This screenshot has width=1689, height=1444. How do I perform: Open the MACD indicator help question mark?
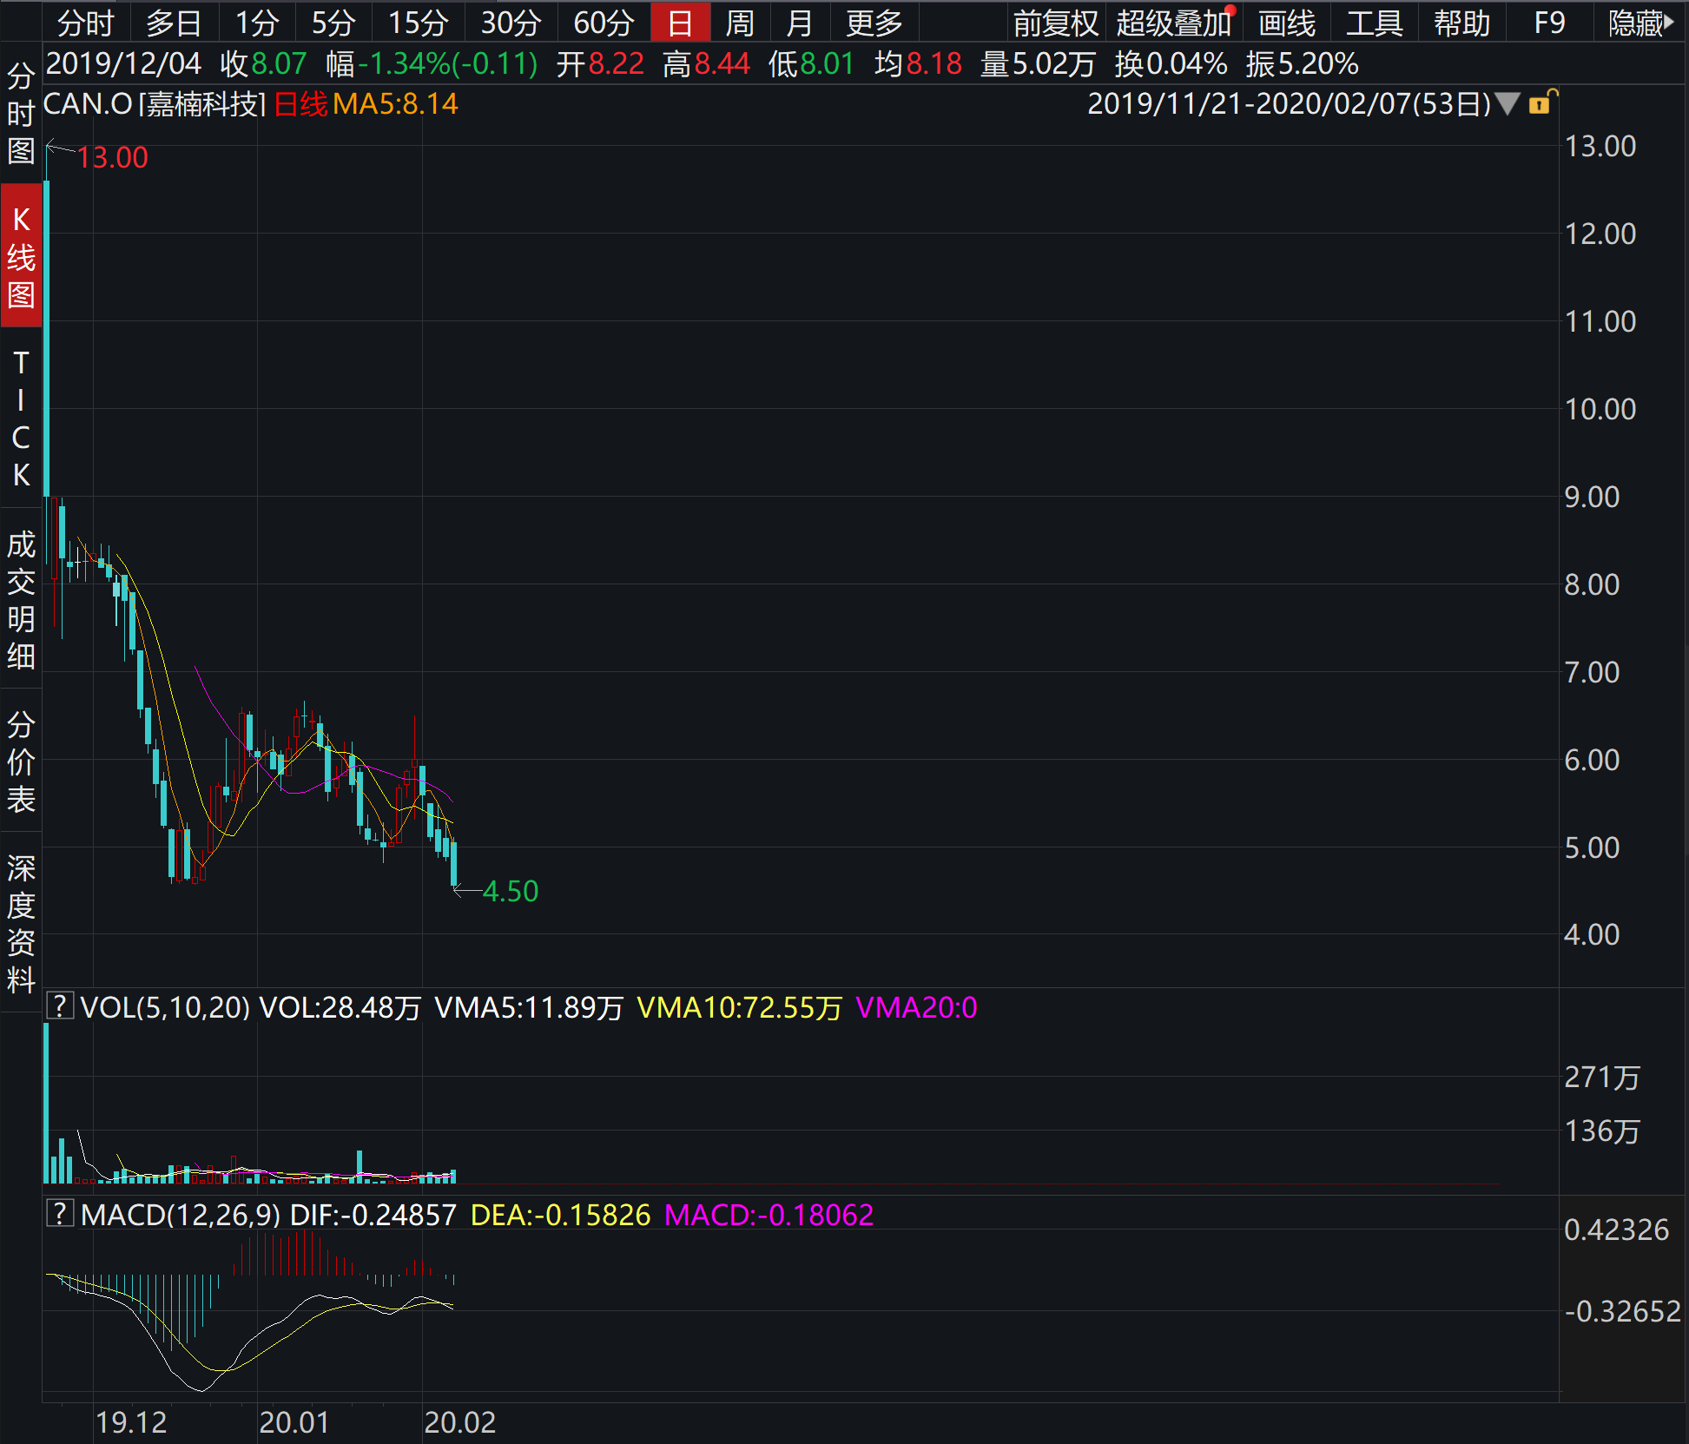(59, 1213)
